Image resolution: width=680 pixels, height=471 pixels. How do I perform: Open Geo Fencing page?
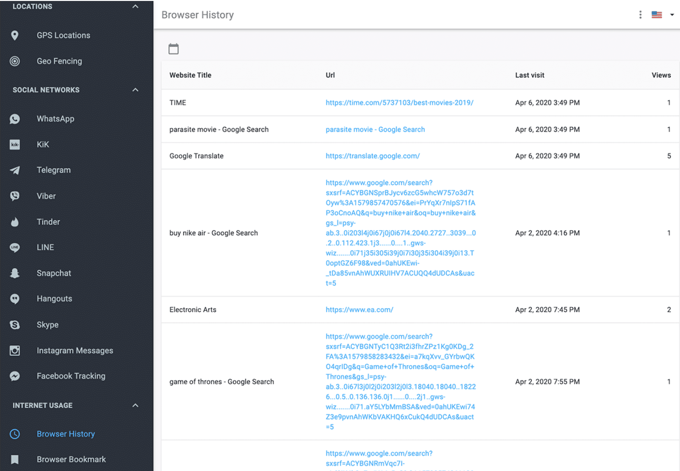(x=59, y=61)
